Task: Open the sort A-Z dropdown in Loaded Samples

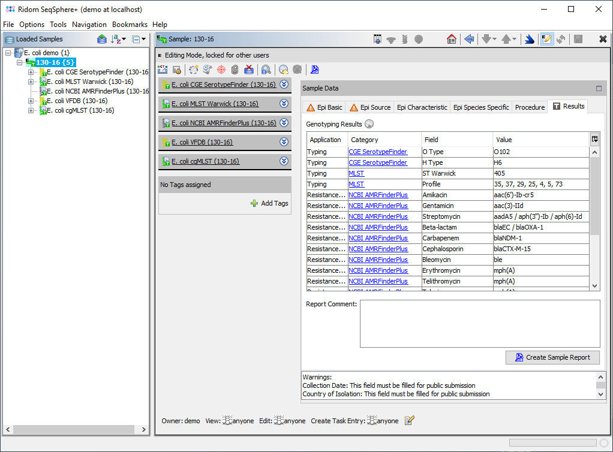Action: [118, 39]
